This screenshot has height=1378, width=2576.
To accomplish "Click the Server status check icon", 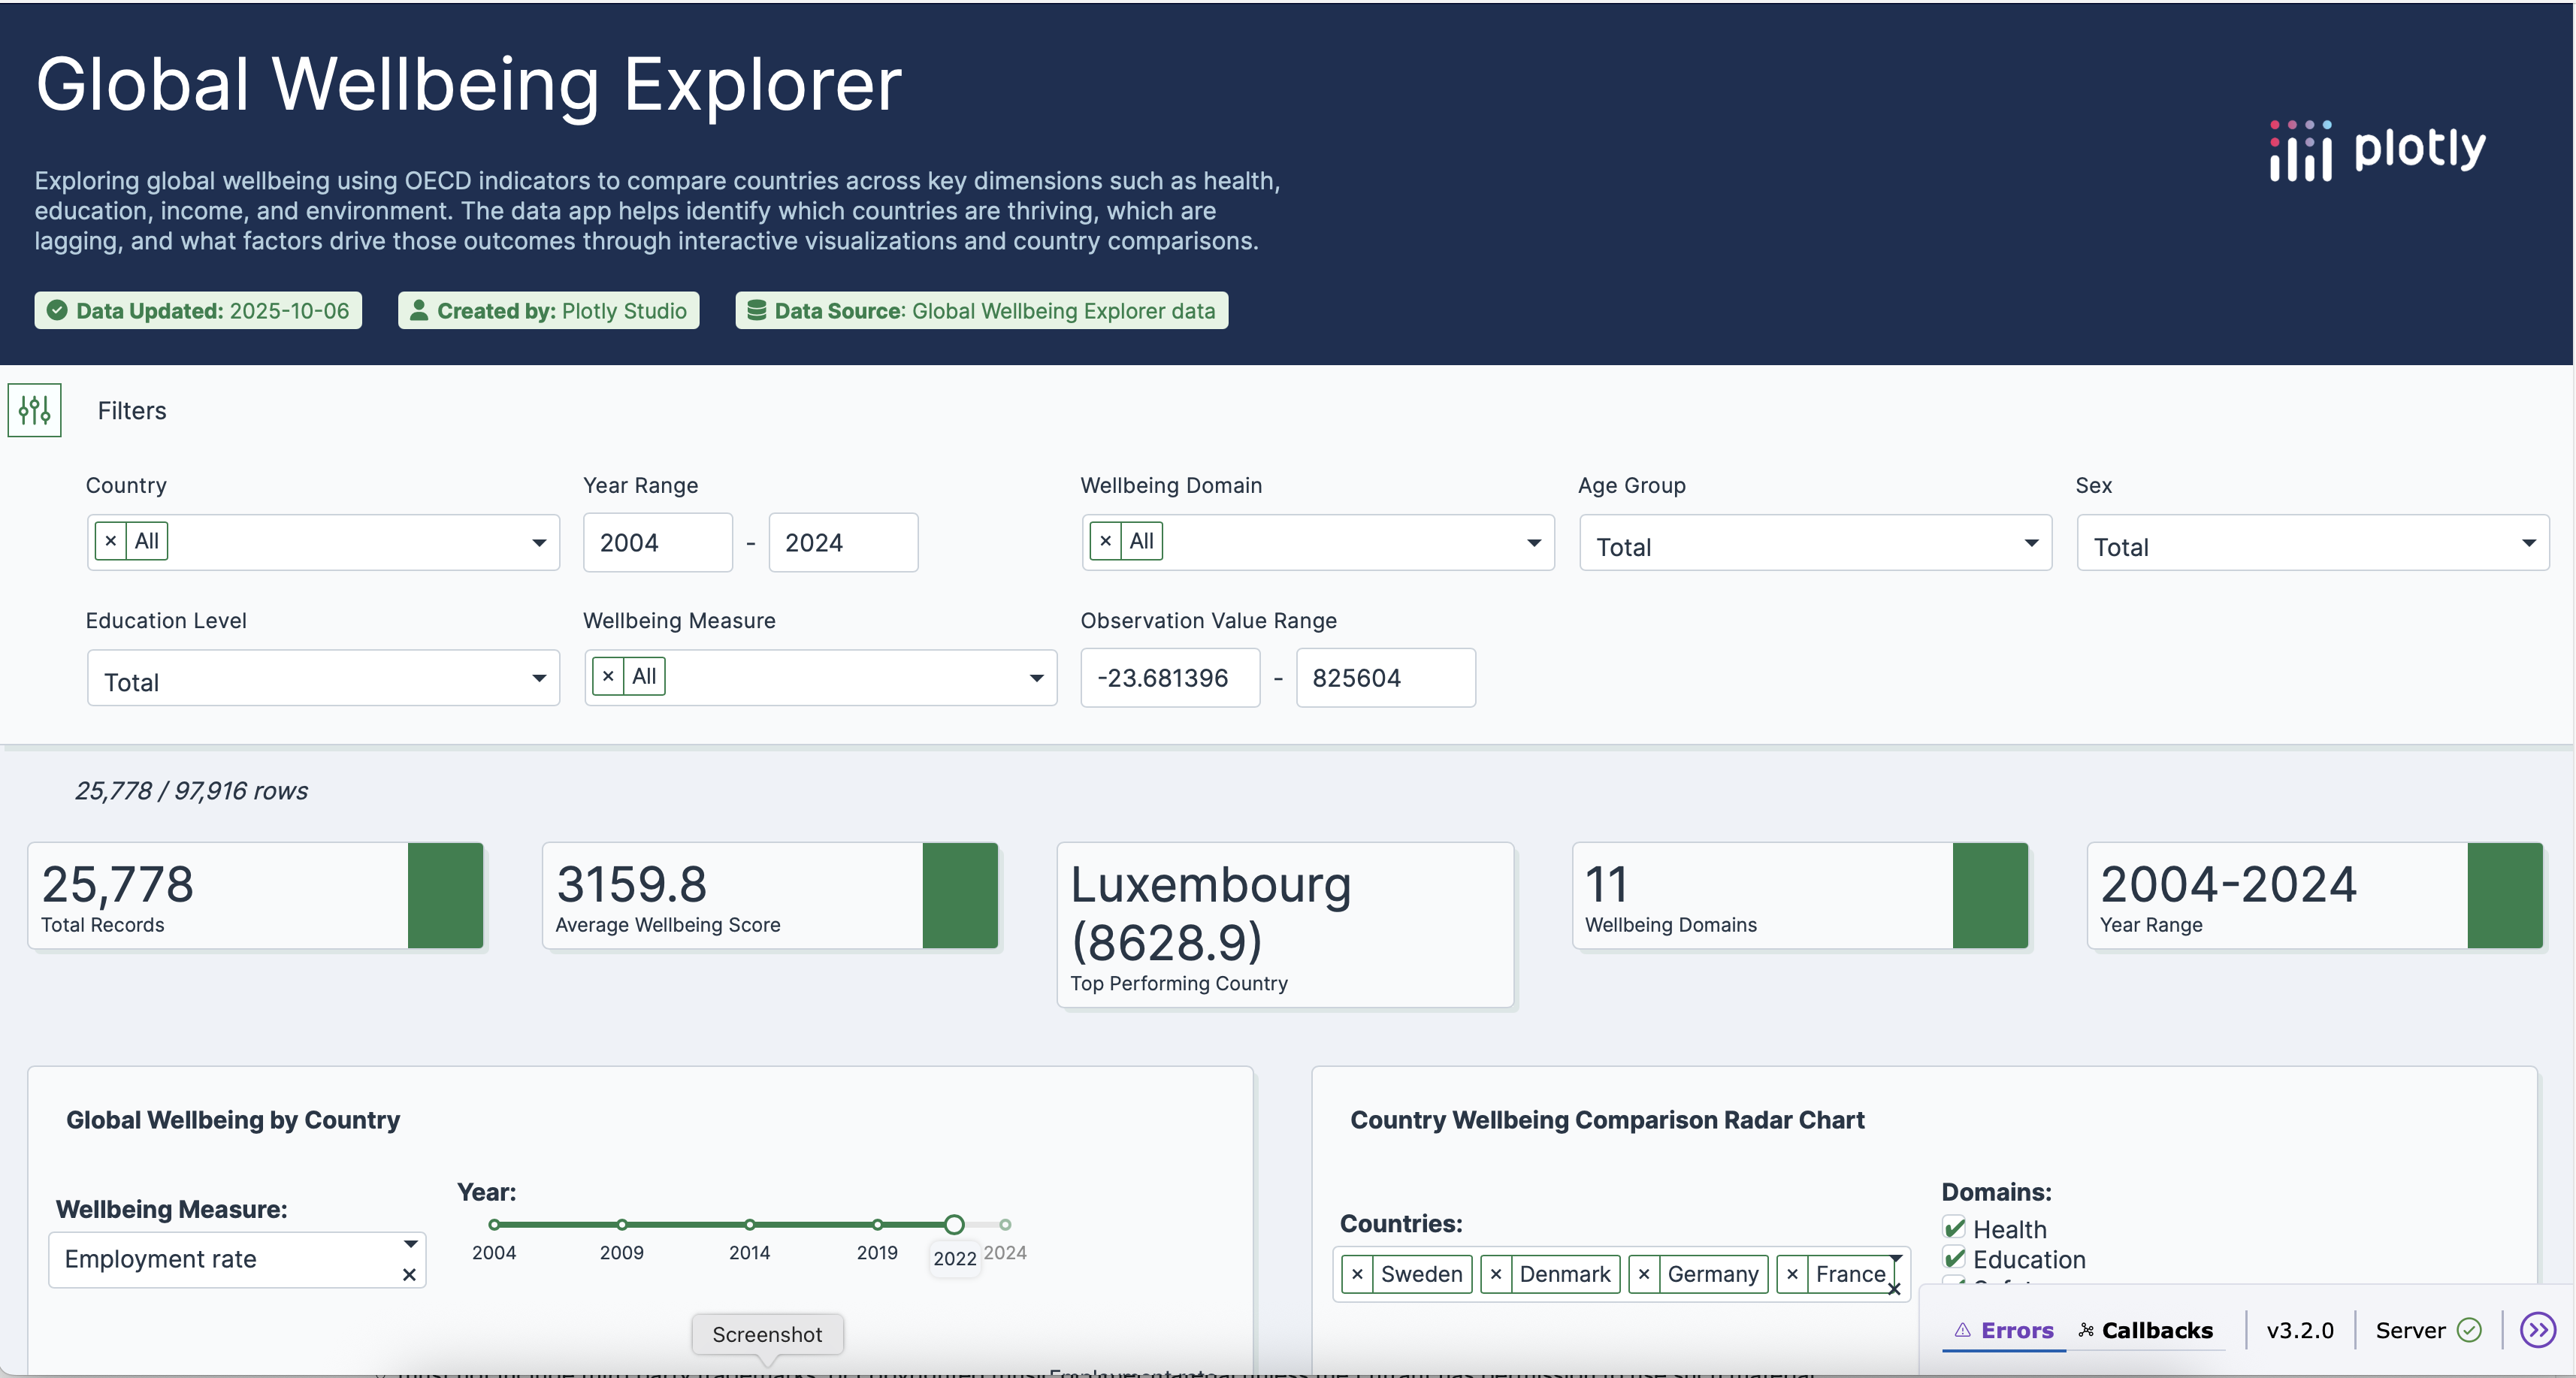I will tap(2469, 1330).
